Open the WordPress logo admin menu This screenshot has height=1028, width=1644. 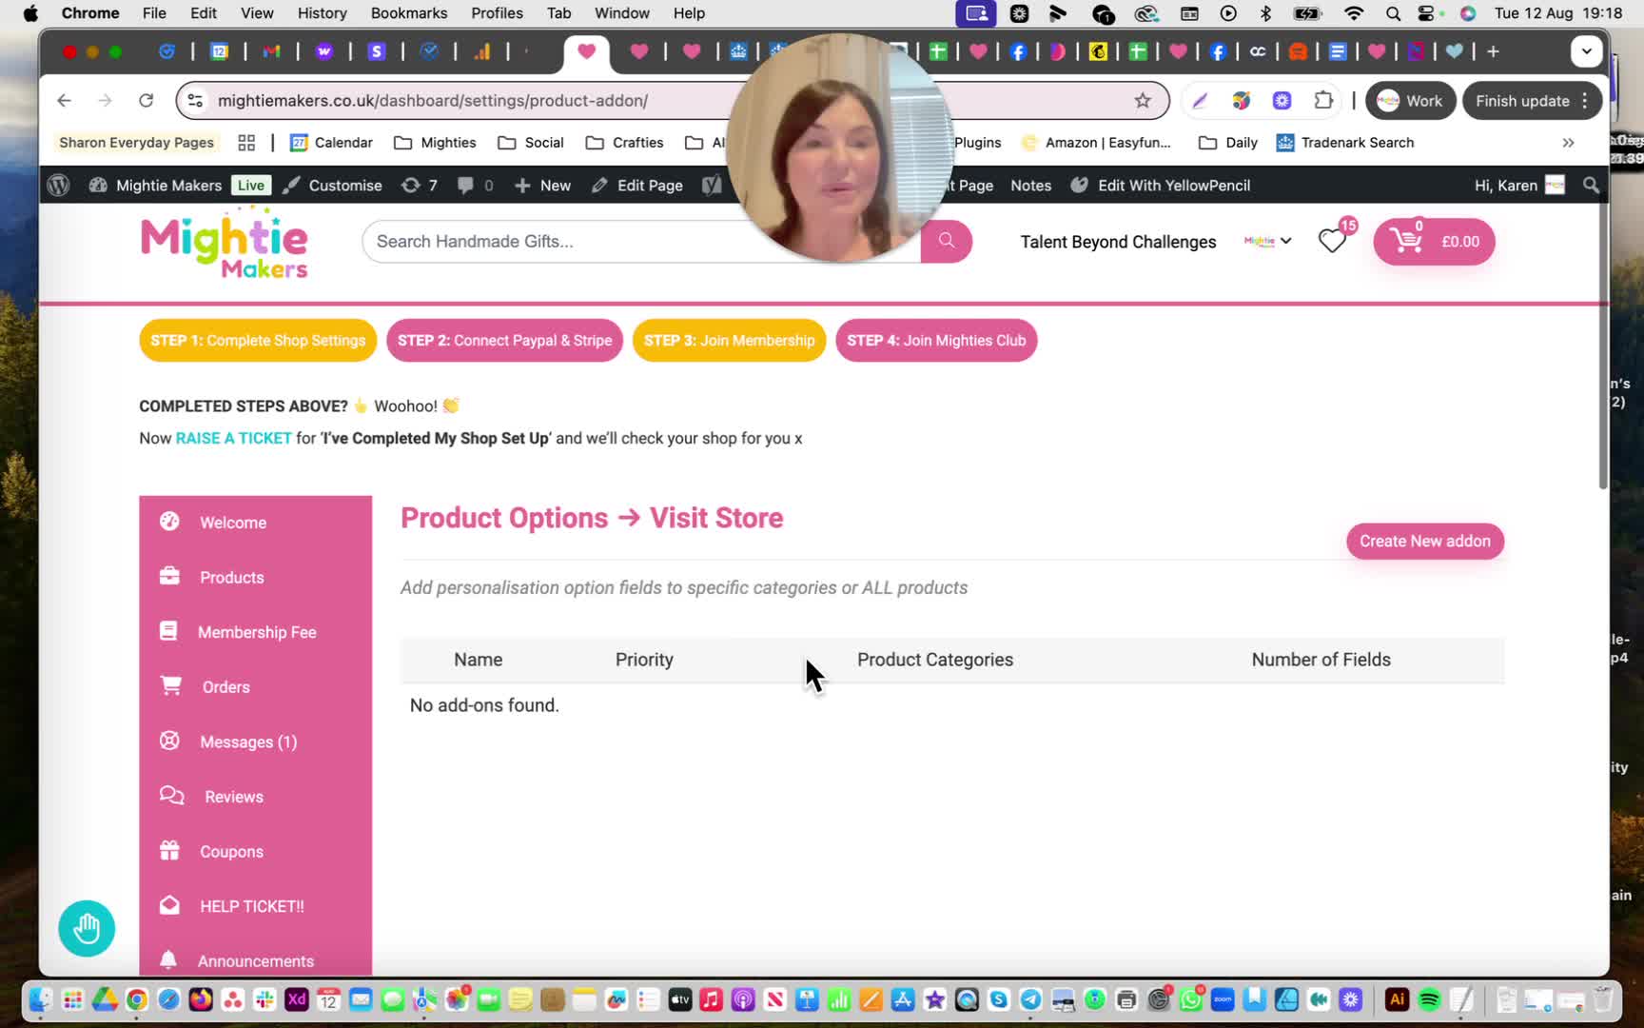click(59, 186)
